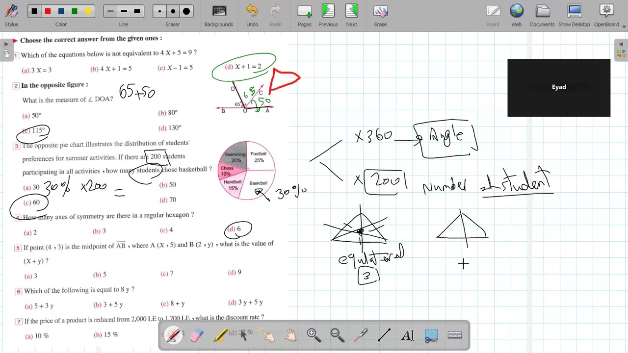Select the arrow Selector tool

243,335
